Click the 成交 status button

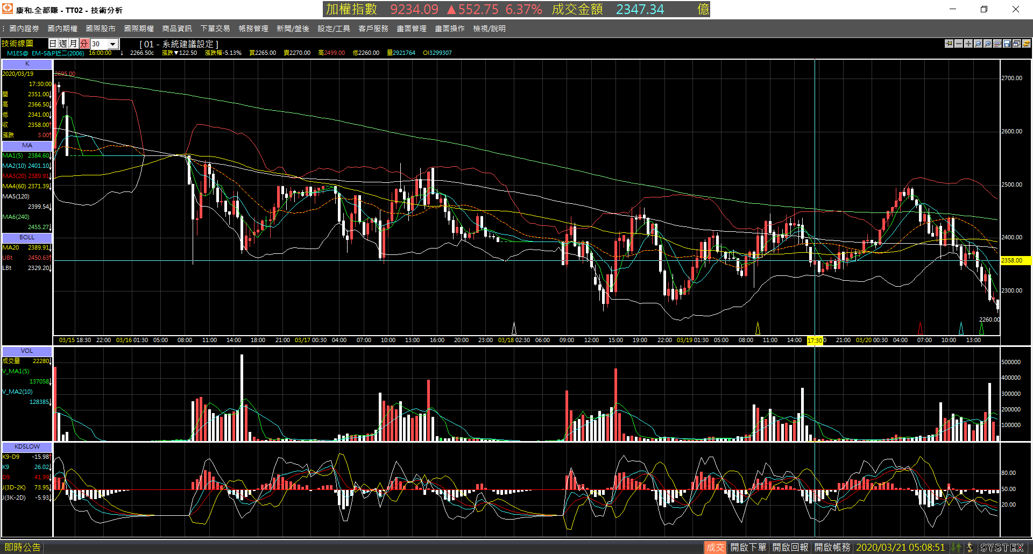715,548
